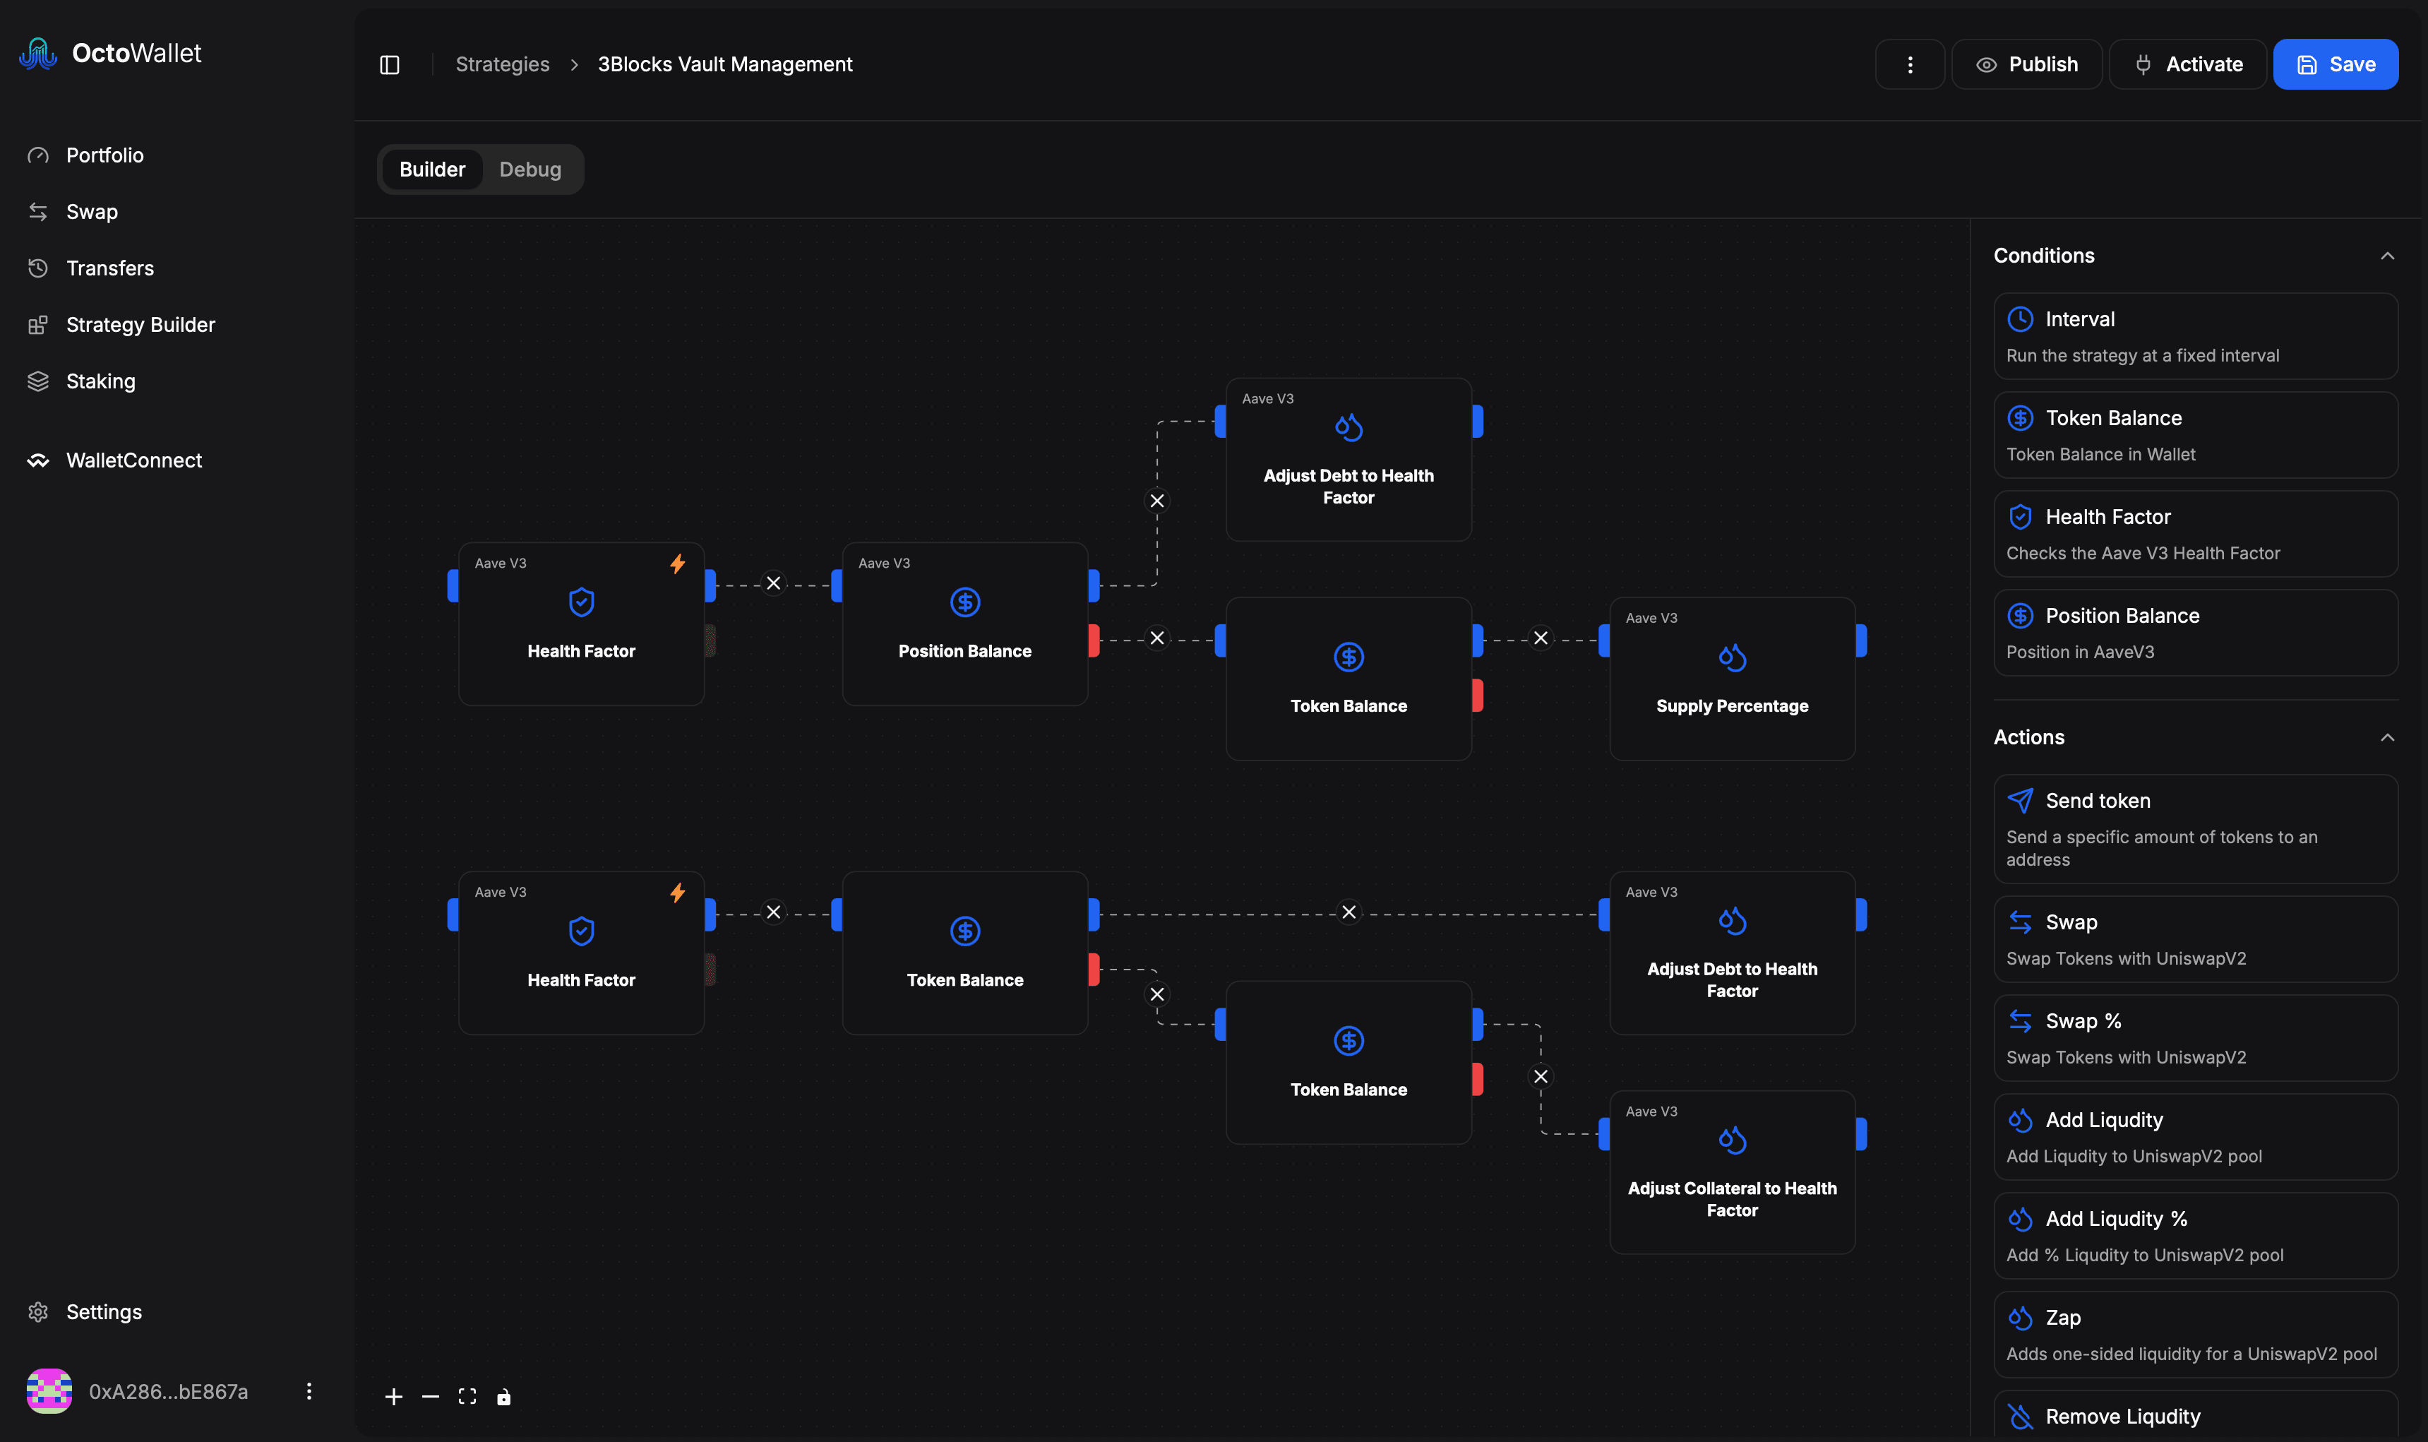Activate the strategy with Activate button
Viewport: 2428px width, 1442px height.
(2188, 64)
